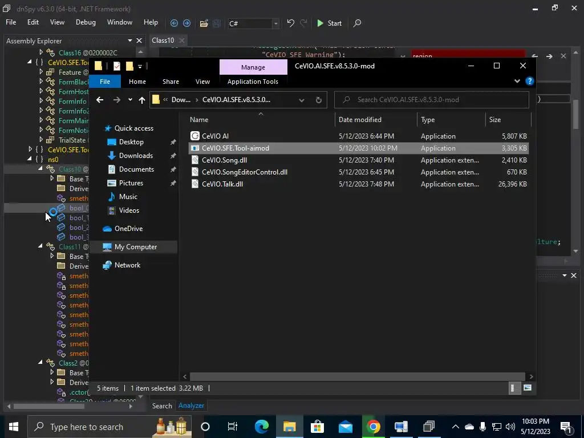This screenshot has width=584, height=438.
Task: Close the Class10 document tab
Action: pyautogui.click(x=182, y=40)
